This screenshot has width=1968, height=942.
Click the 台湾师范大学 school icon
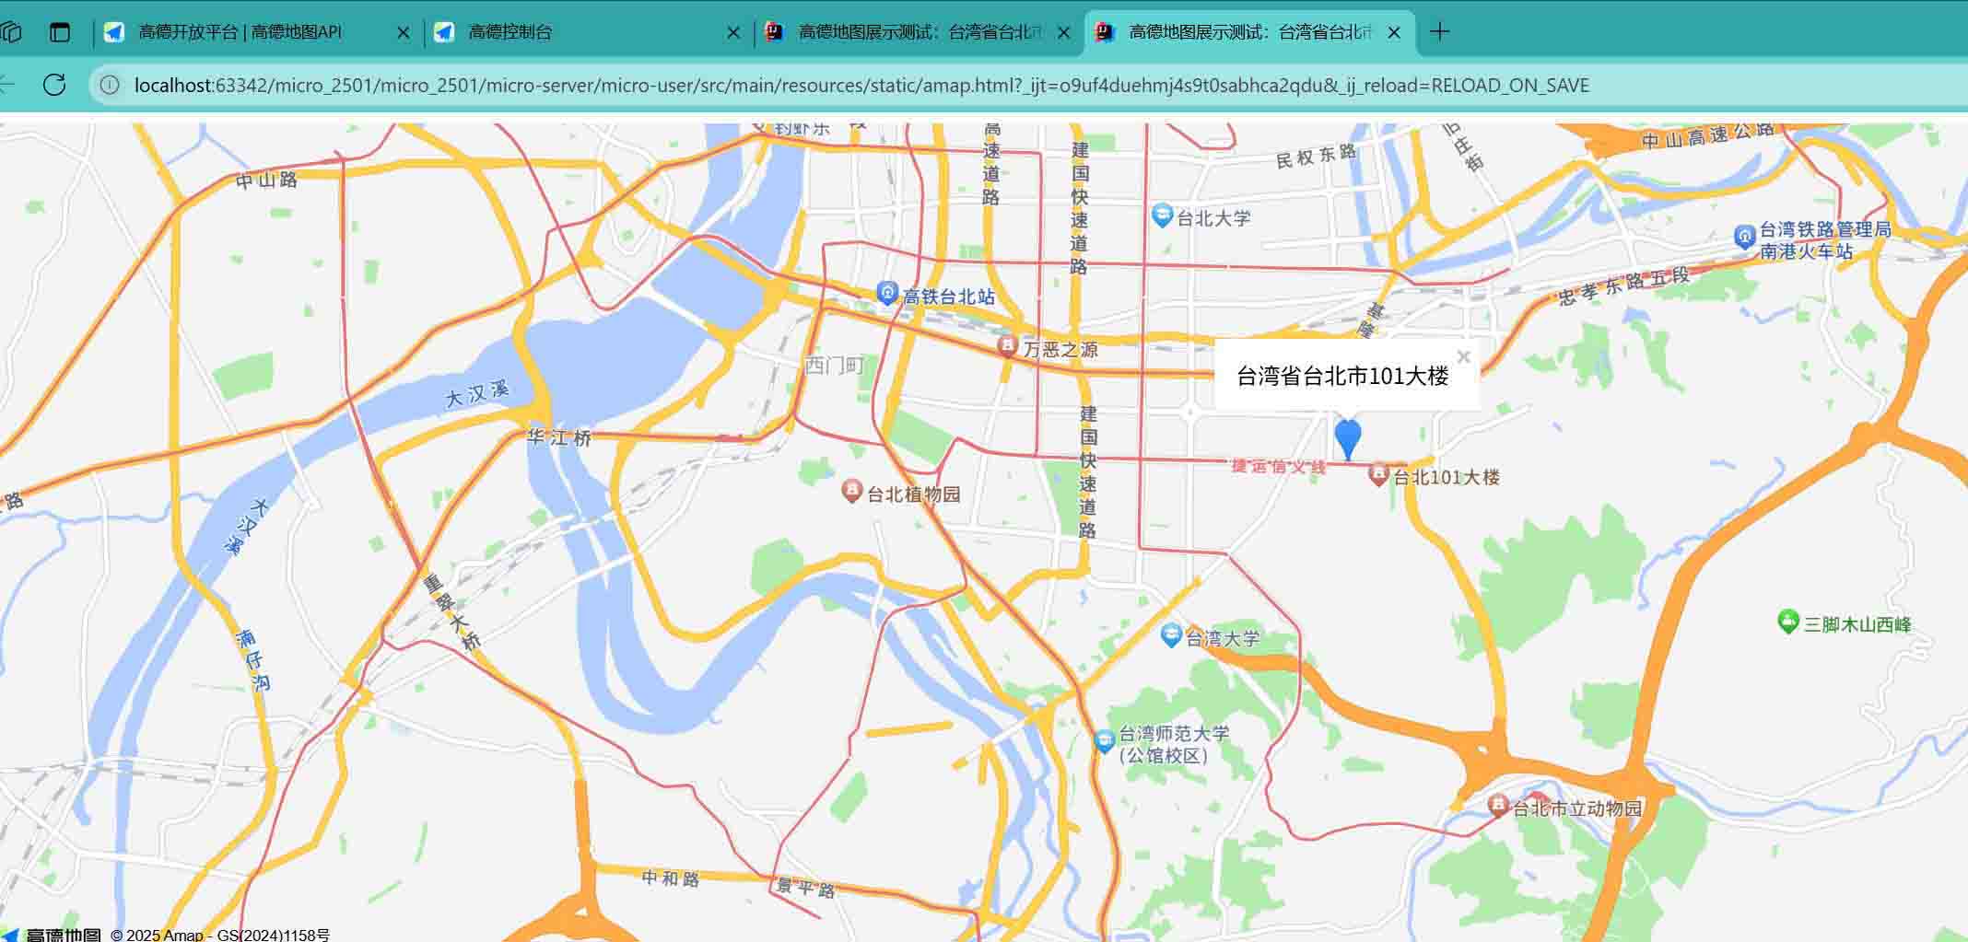pyautogui.click(x=1105, y=741)
